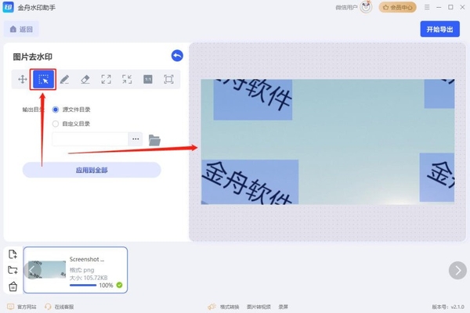Click the 应用到全部 button

(92, 170)
